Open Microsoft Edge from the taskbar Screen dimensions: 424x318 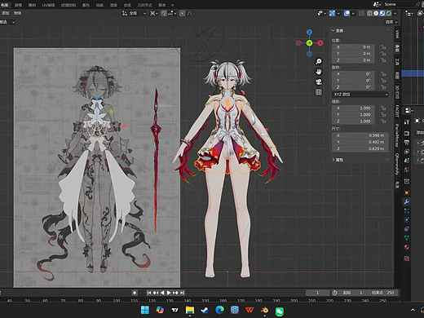[219, 310]
